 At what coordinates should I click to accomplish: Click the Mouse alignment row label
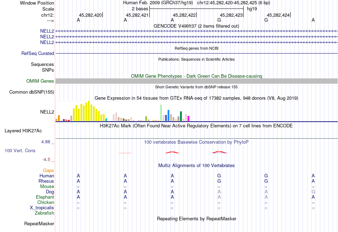click(x=47, y=187)
